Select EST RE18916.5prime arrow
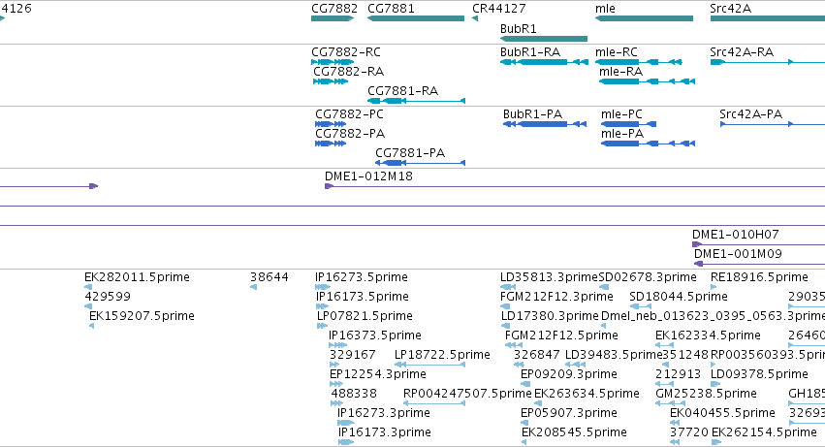 (714, 287)
